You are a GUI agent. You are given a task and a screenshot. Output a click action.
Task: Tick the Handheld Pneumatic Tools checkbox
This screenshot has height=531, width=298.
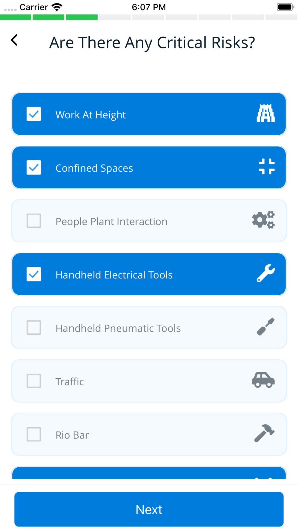[x=34, y=328]
